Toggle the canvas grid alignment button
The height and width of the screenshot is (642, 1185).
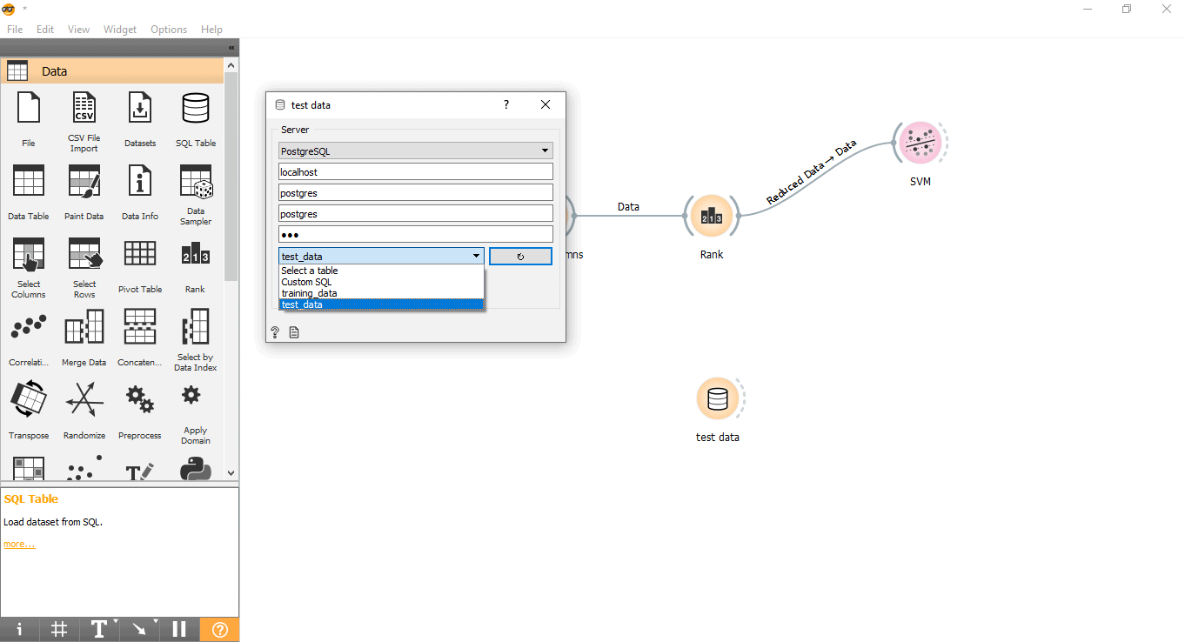[x=59, y=629]
